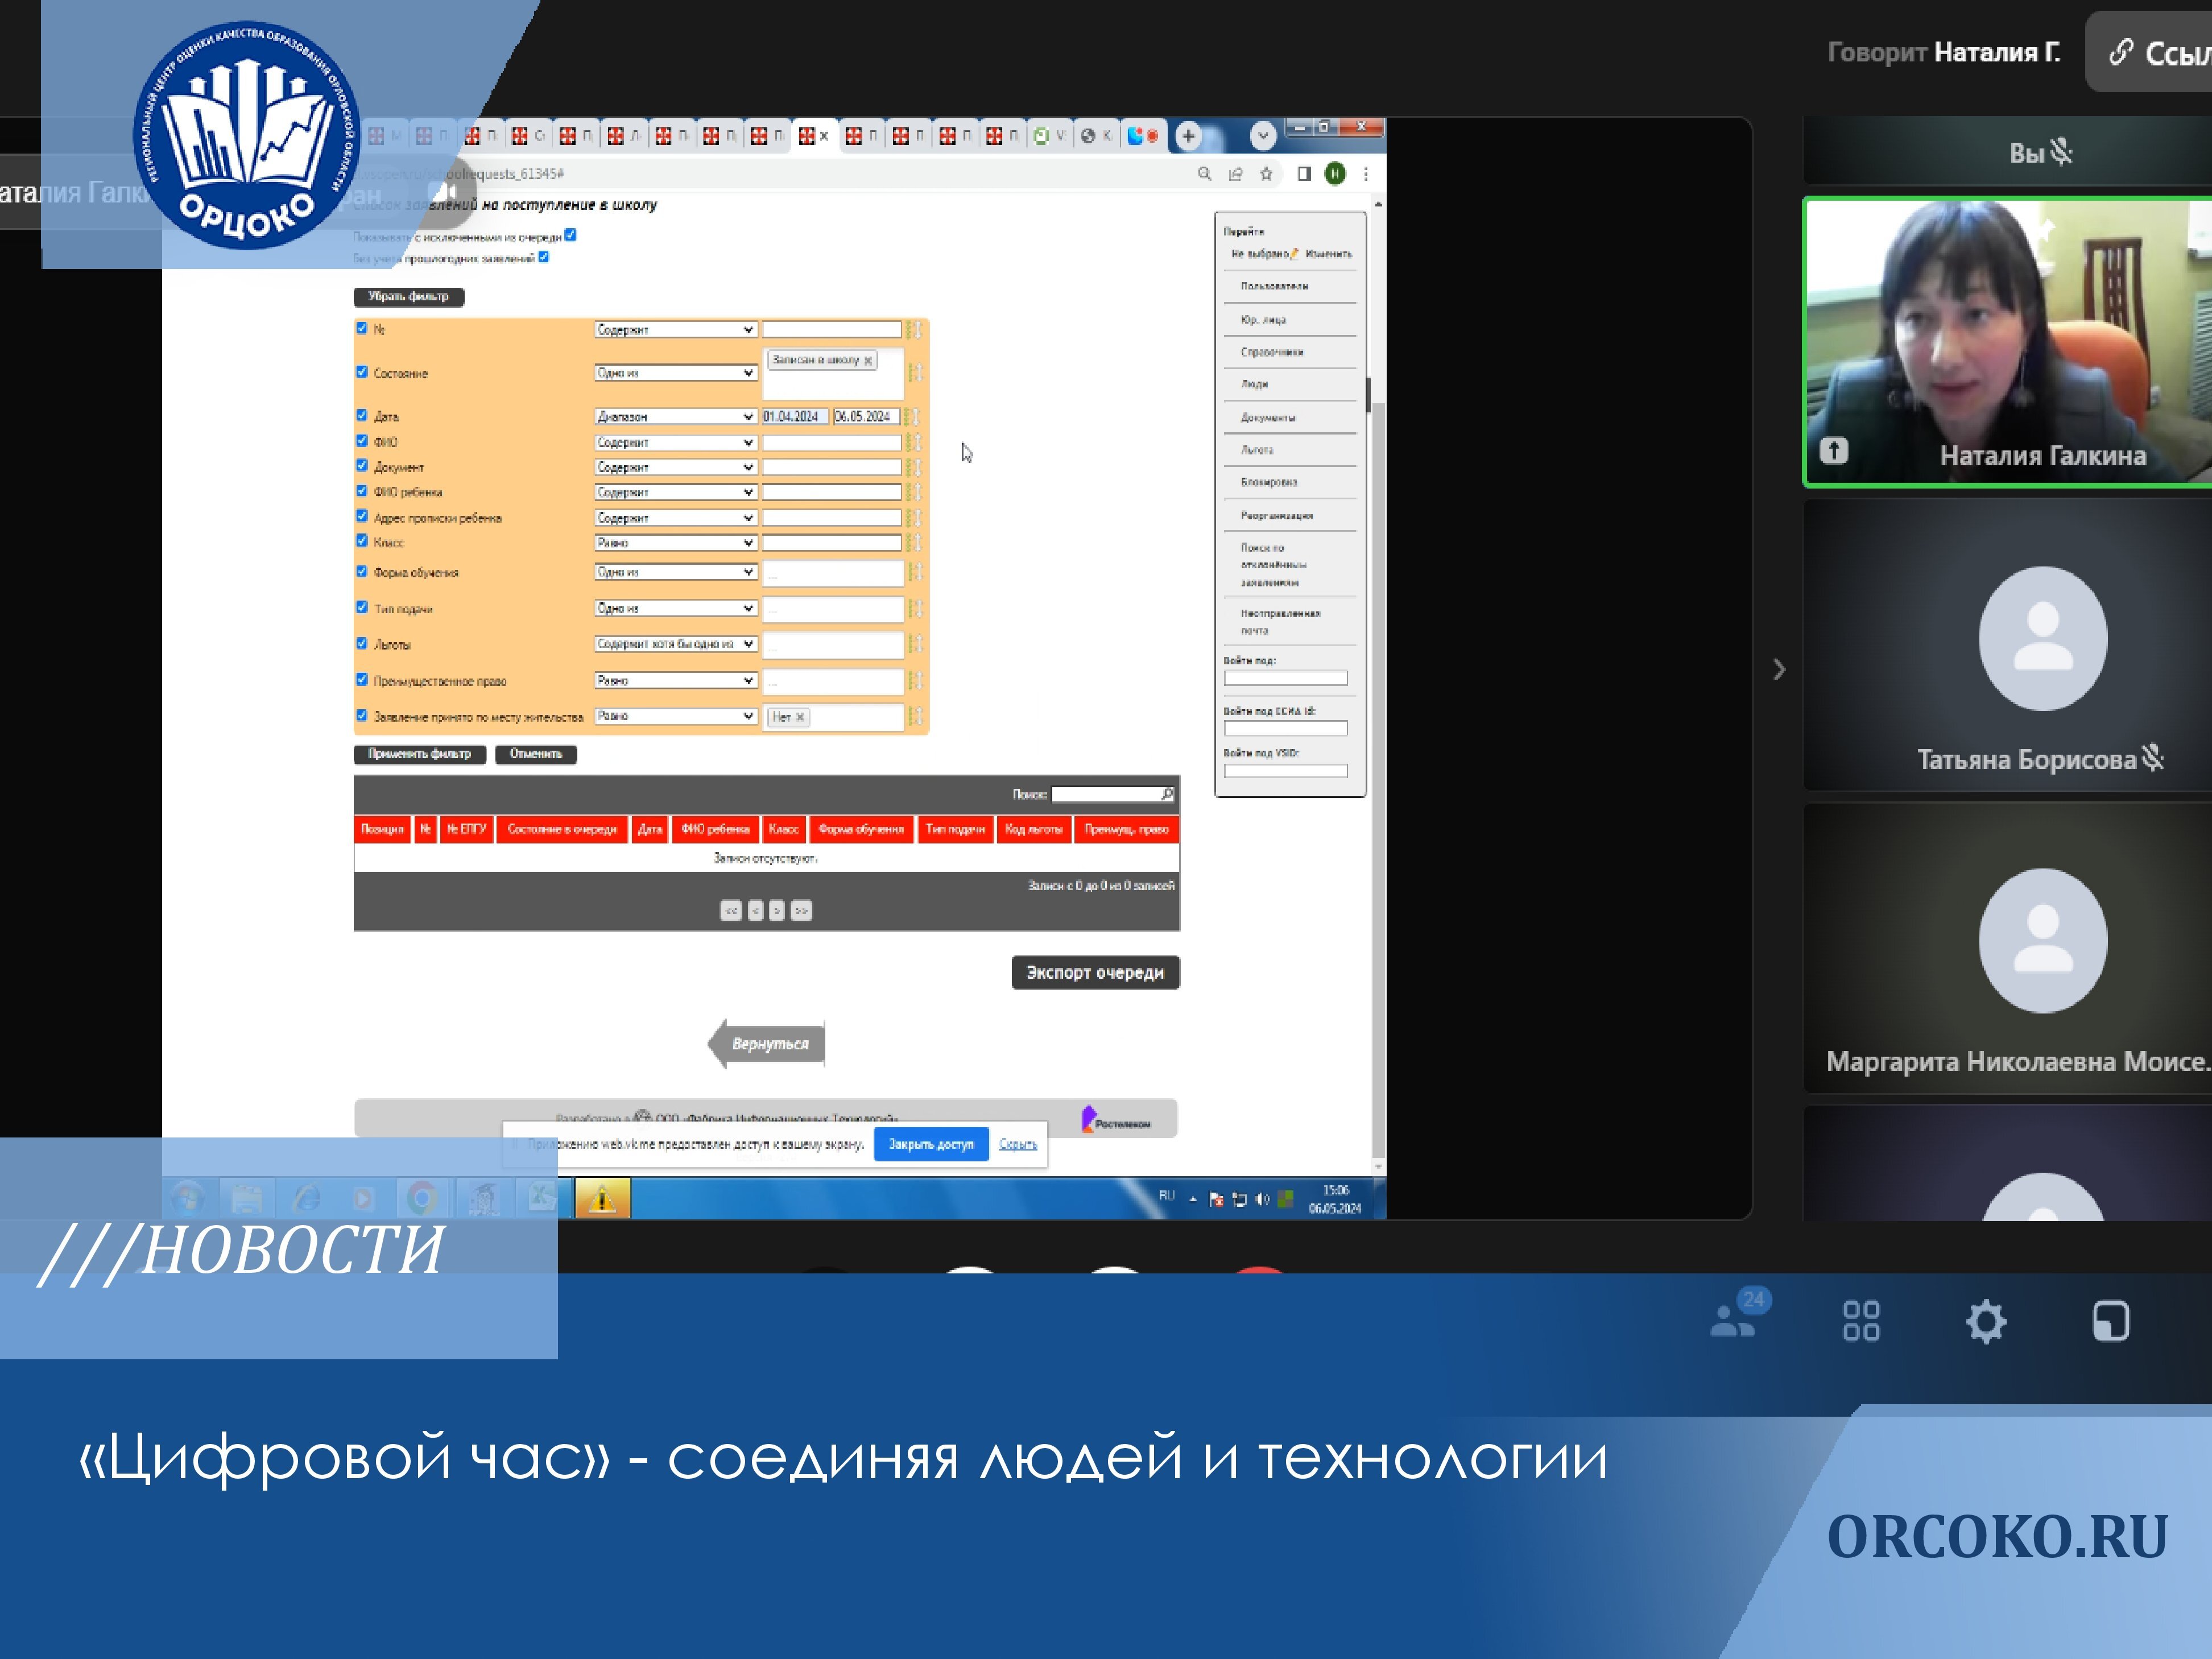Uncheck the Дата filter checkbox

click(x=362, y=415)
